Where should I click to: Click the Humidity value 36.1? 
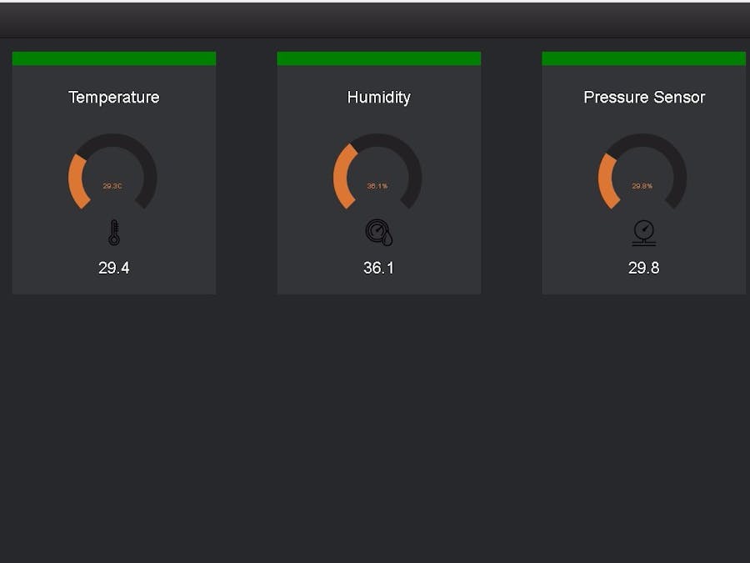(379, 268)
